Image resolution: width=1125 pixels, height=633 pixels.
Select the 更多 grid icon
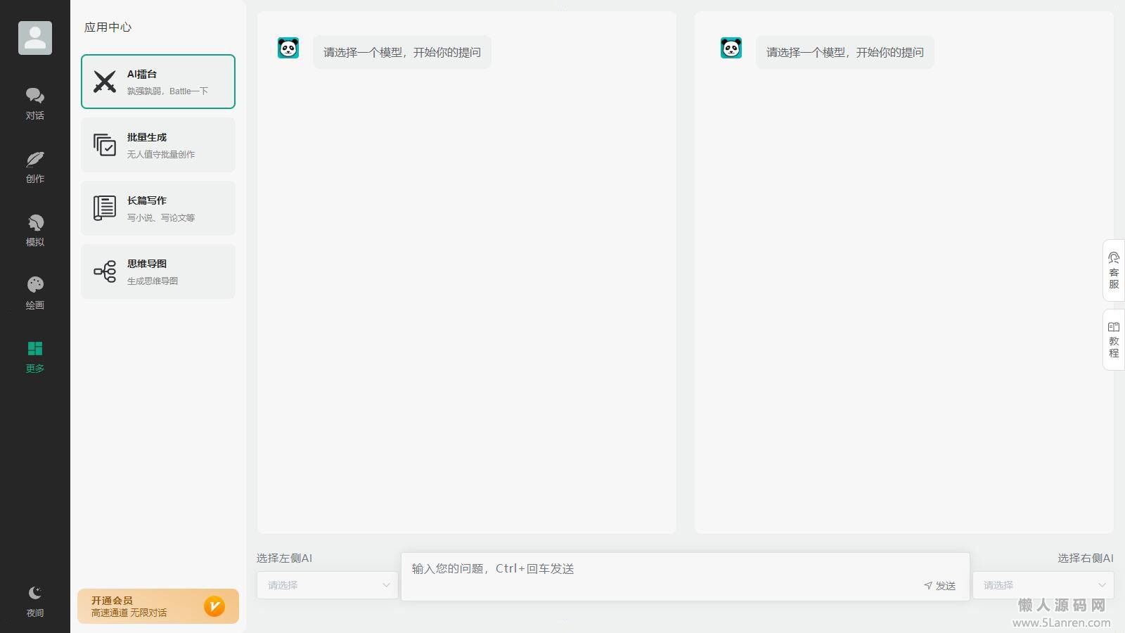click(x=34, y=349)
